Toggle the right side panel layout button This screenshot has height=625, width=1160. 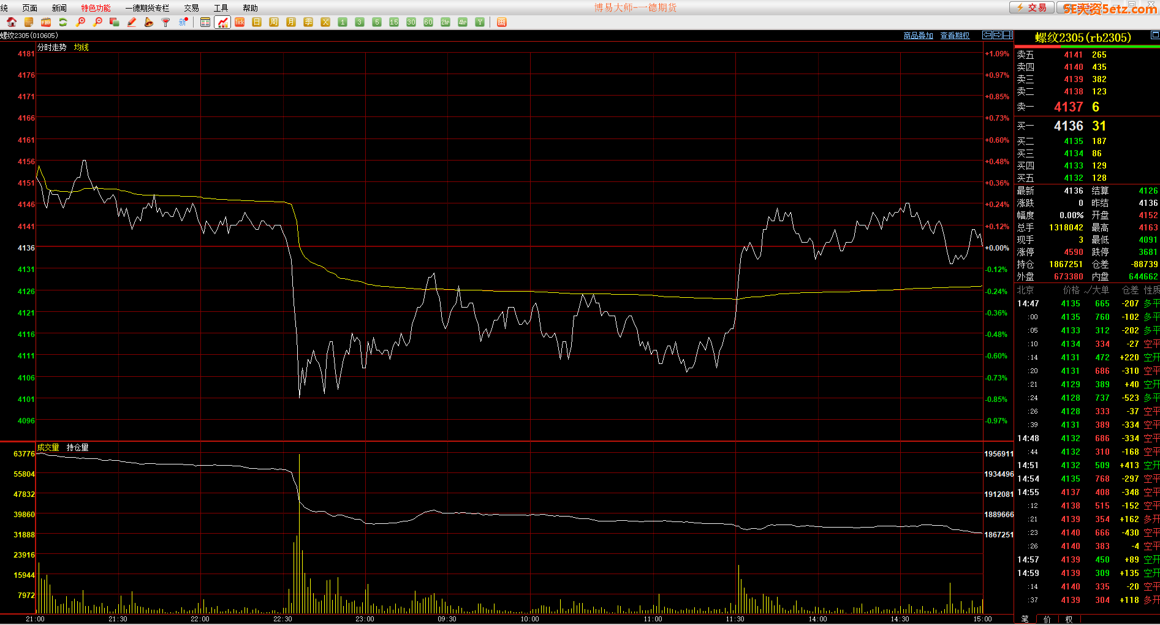point(1007,36)
